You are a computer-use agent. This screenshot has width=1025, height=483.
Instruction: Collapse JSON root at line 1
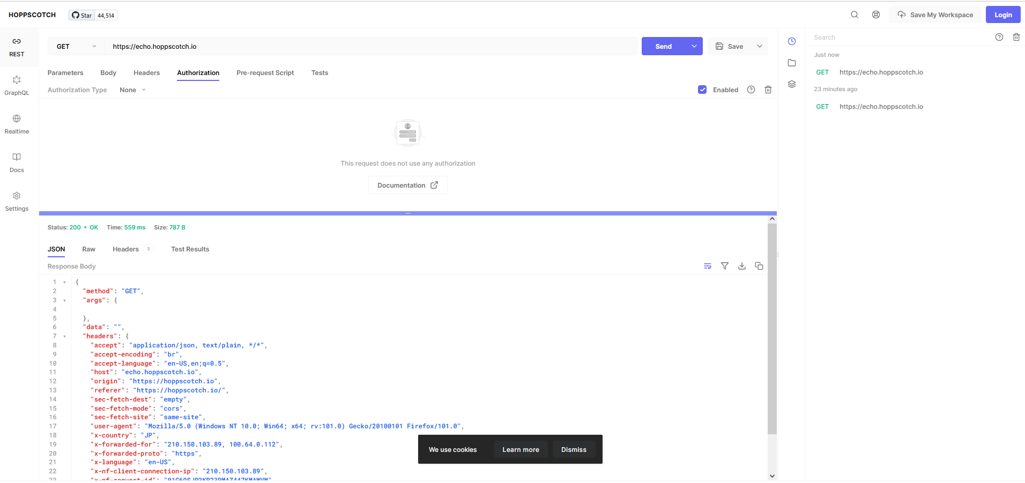[64, 282]
